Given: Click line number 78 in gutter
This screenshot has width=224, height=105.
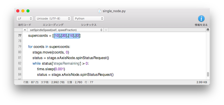Looking at the screenshot, I should tap(20, 41).
